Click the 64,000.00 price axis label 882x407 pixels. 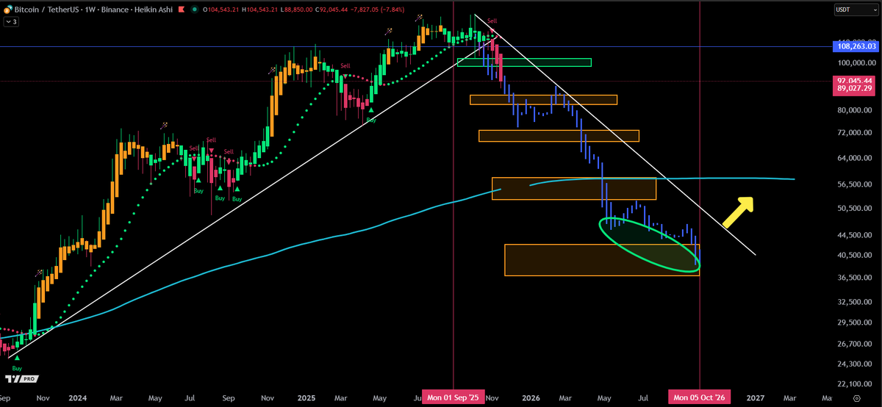coord(856,158)
